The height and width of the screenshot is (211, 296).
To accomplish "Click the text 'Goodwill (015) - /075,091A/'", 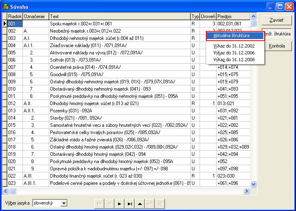I will point(77,74).
